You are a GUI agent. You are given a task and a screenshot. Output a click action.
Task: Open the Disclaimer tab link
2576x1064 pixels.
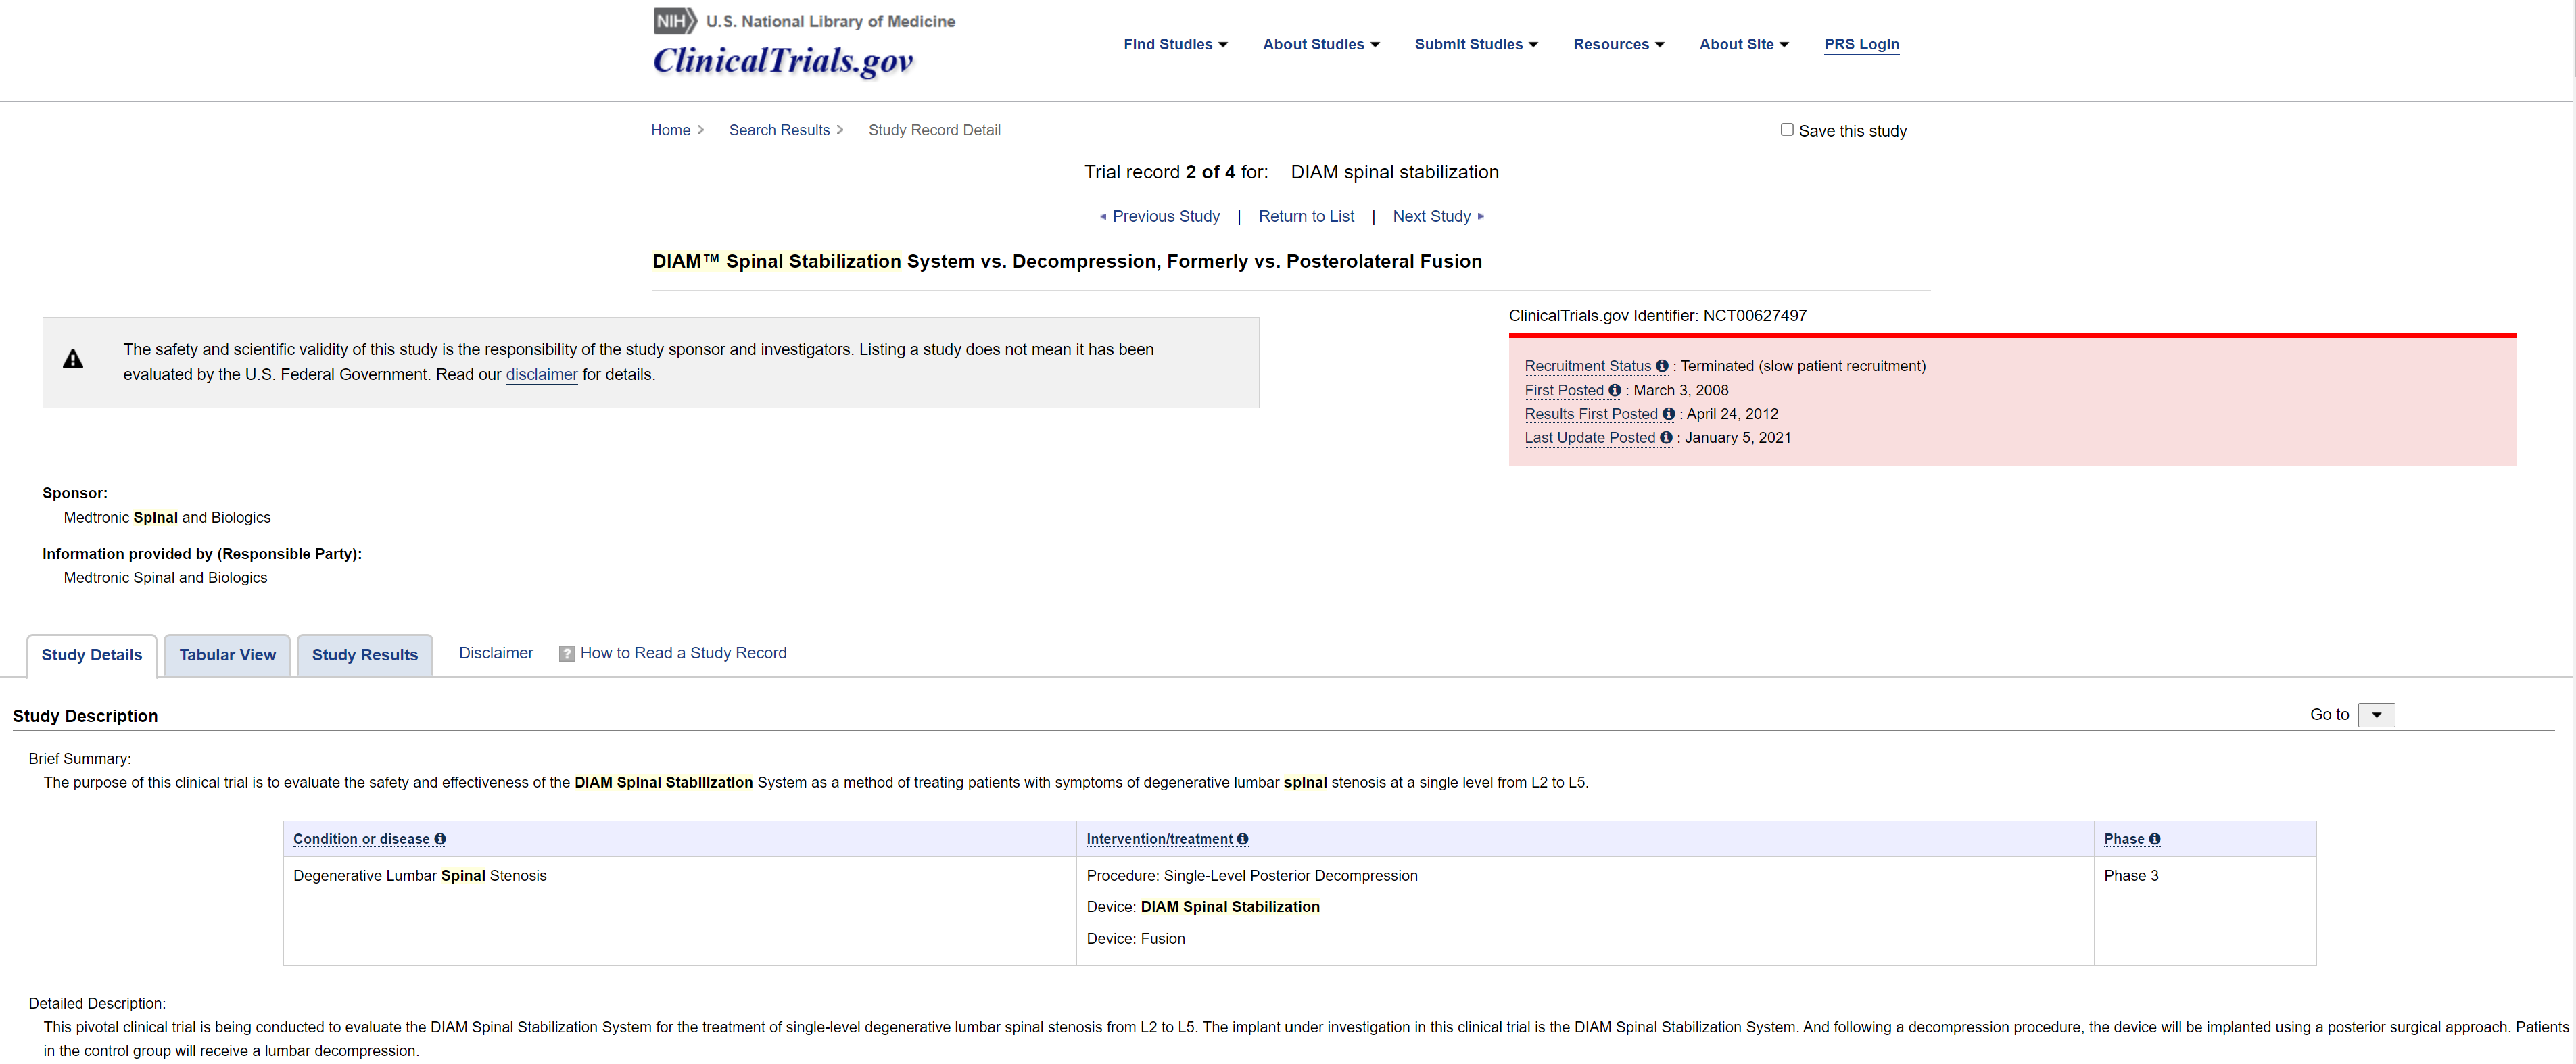pyautogui.click(x=496, y=653)
